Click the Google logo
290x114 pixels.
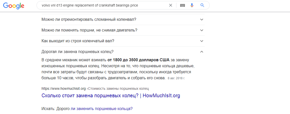click(14, 5)
